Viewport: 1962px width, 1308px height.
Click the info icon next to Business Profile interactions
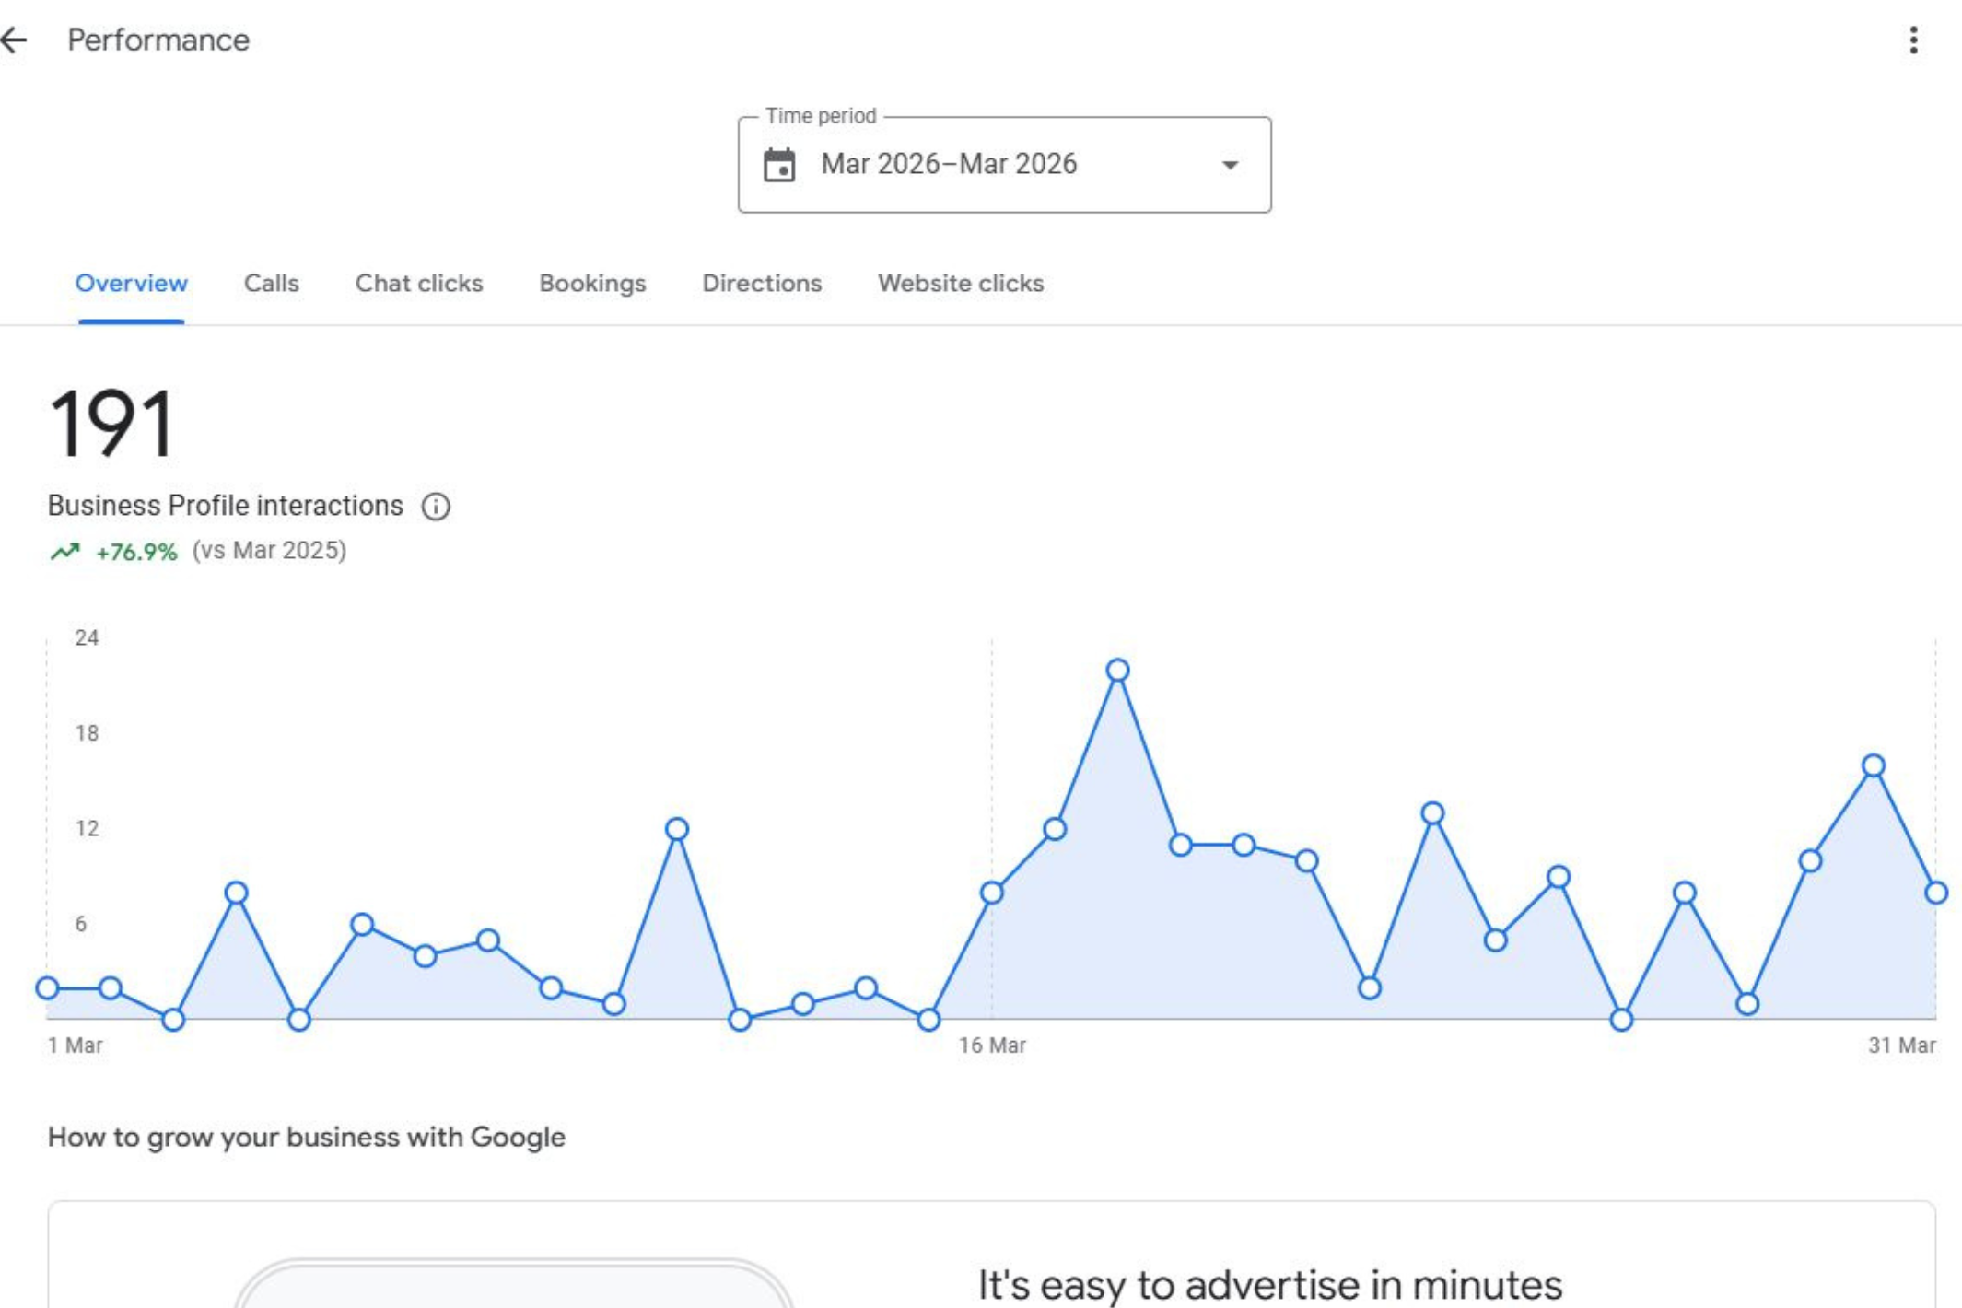point(436,506)
